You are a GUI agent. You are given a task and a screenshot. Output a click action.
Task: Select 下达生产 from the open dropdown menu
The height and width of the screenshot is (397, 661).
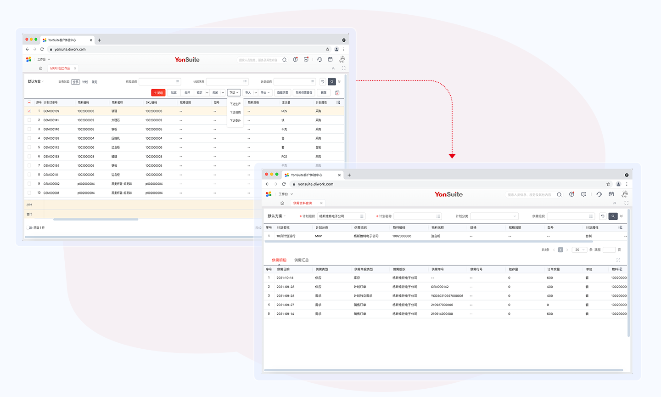[235, 104]
